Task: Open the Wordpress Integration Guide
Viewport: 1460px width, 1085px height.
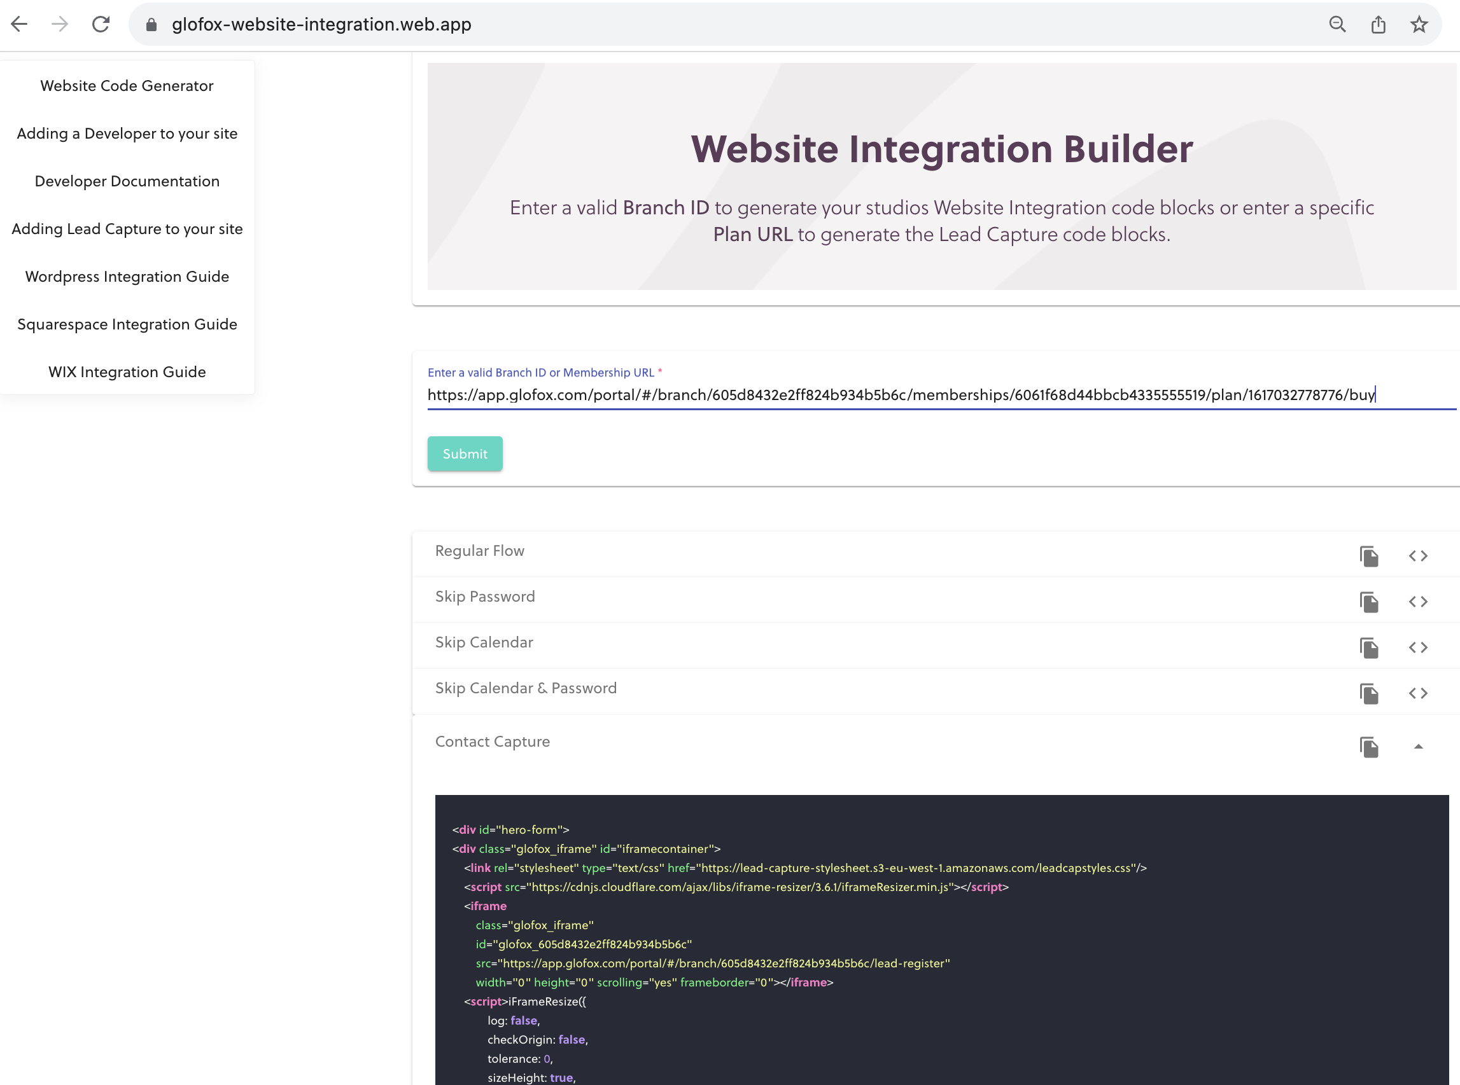Action: pos(127,276)
